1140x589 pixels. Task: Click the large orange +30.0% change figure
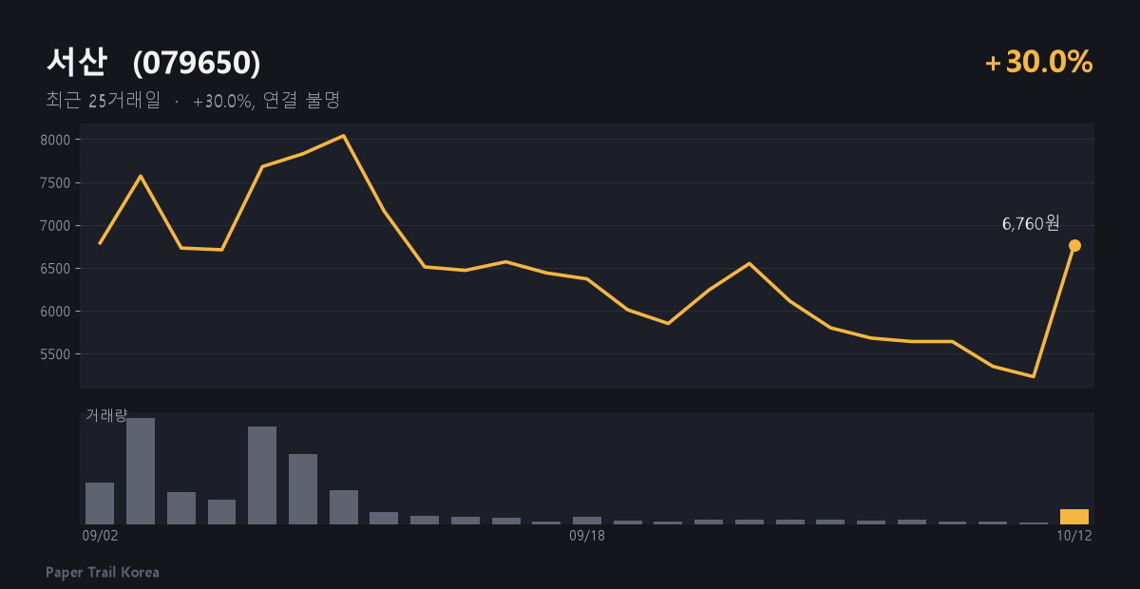click(1038, 63)
